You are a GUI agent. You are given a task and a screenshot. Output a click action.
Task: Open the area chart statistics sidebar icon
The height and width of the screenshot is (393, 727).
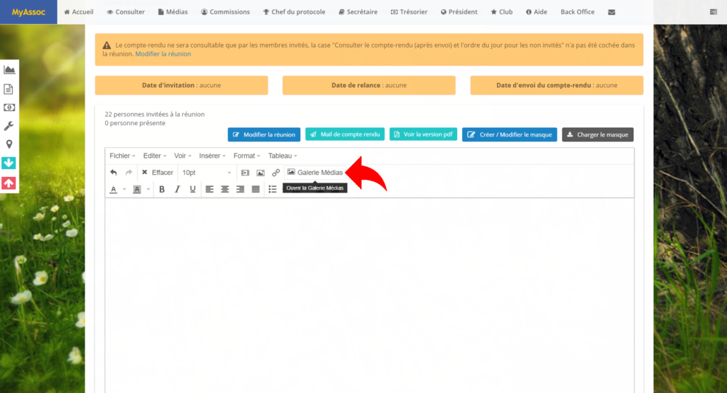tap(9, 70)
